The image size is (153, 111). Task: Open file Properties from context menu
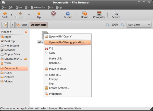tap(68, 94)
